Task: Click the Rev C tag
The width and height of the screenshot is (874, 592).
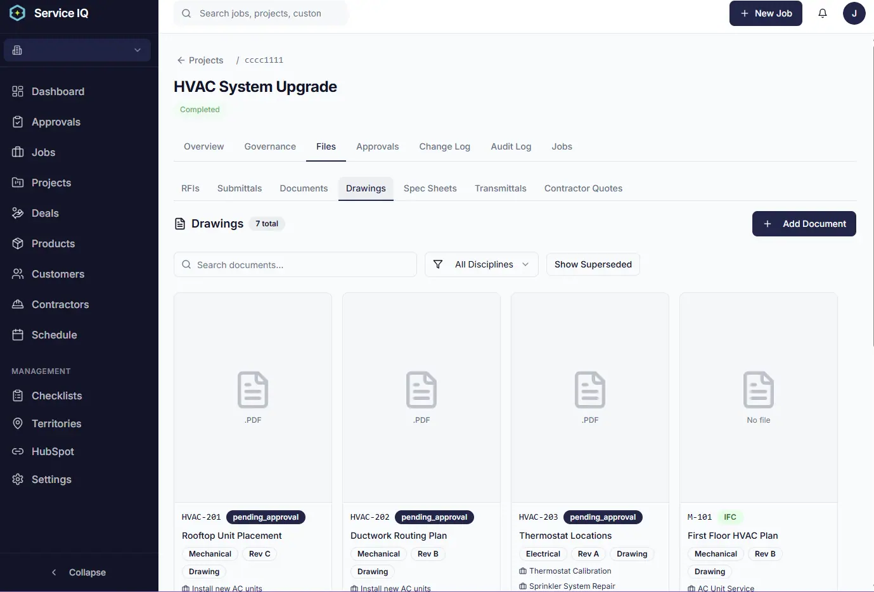Action: tap(259, 554)
